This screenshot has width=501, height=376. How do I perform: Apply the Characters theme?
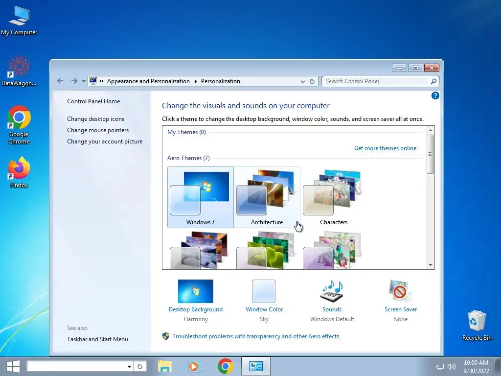click(333, 197)
